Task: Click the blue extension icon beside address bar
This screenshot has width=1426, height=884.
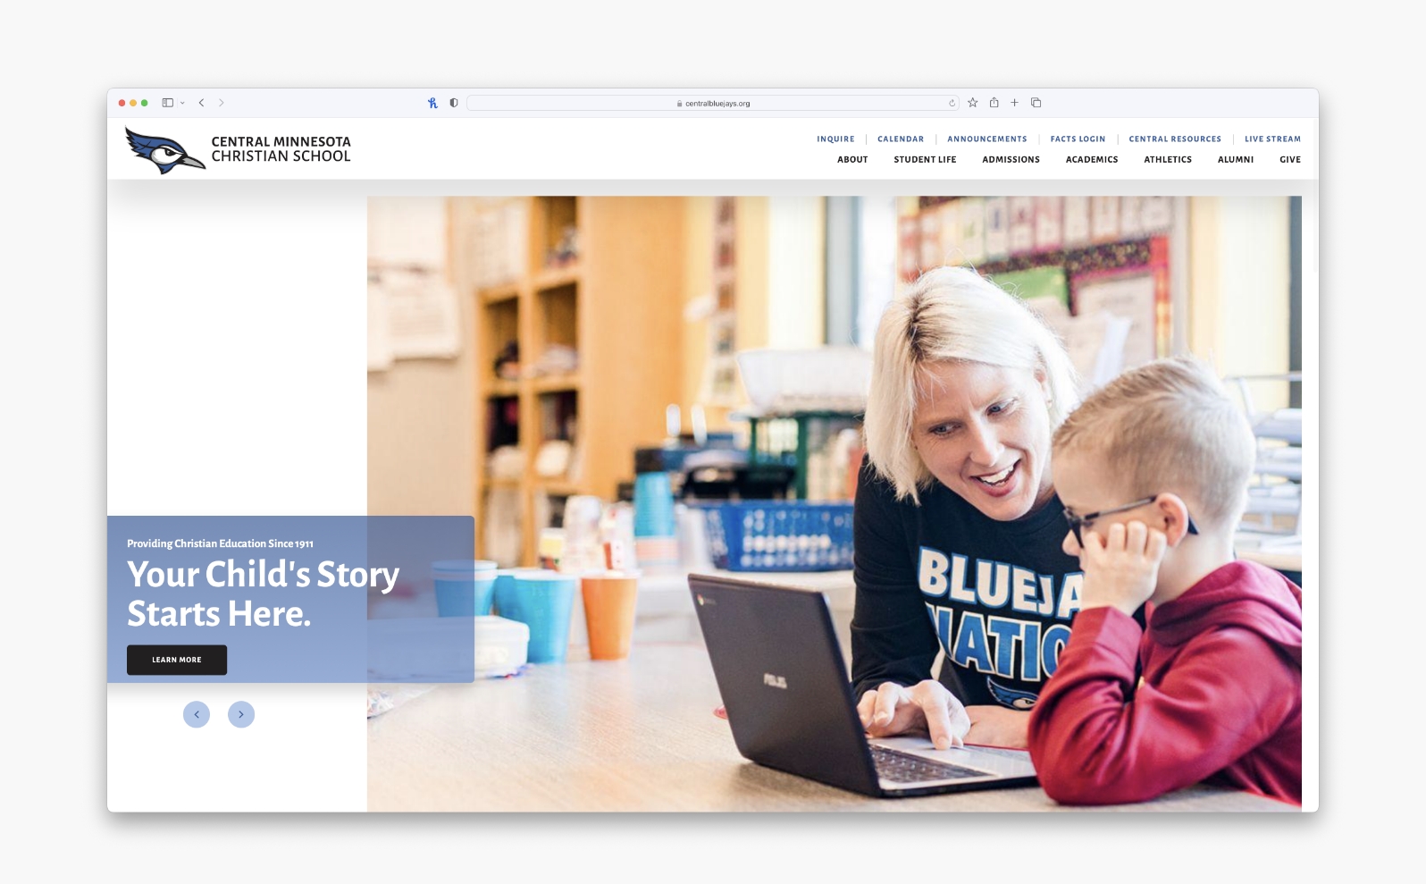Action: pos(432,103)
